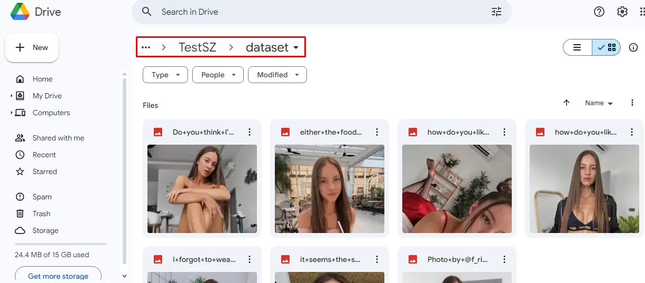Navigate to TestSZ folder breadcrumb
Screen dimensions: 645x283
[197, 47]
